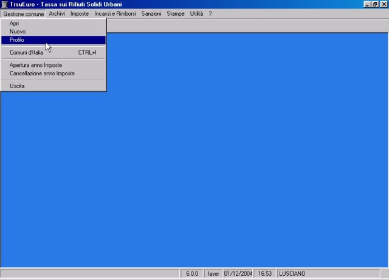389x280 pixels.
Task: Minimize the TrsuEuro window
Action: pos(367,4)
